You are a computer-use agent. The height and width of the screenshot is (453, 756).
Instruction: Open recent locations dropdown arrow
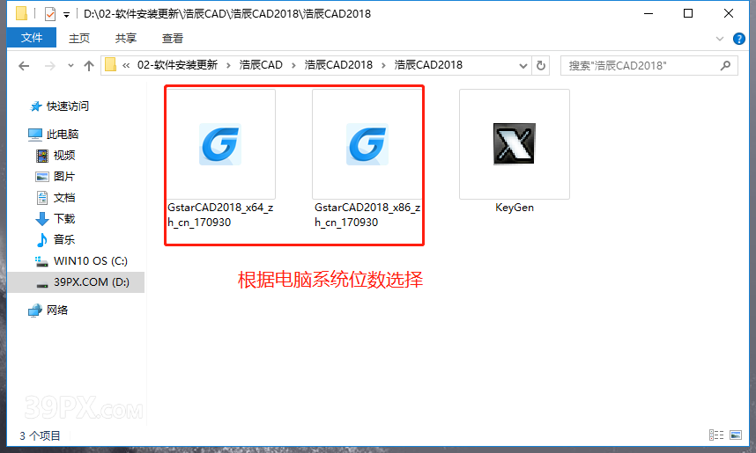pyautogui.click(x=70, y=65)
